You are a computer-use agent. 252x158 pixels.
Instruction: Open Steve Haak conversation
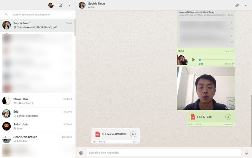37,101
